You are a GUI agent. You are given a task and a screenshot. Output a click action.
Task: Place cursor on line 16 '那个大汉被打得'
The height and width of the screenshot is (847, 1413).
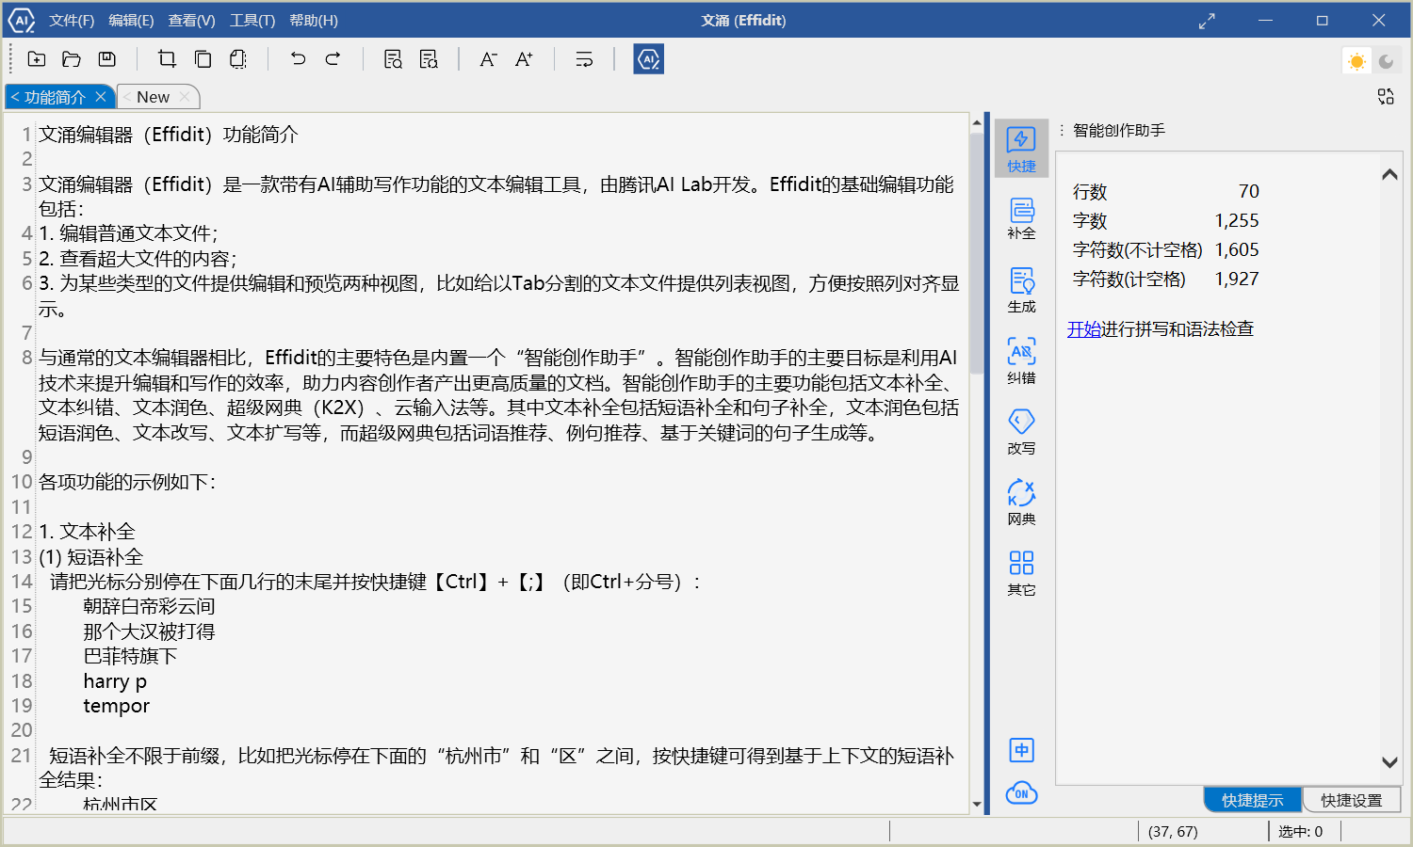pos(149,631)
